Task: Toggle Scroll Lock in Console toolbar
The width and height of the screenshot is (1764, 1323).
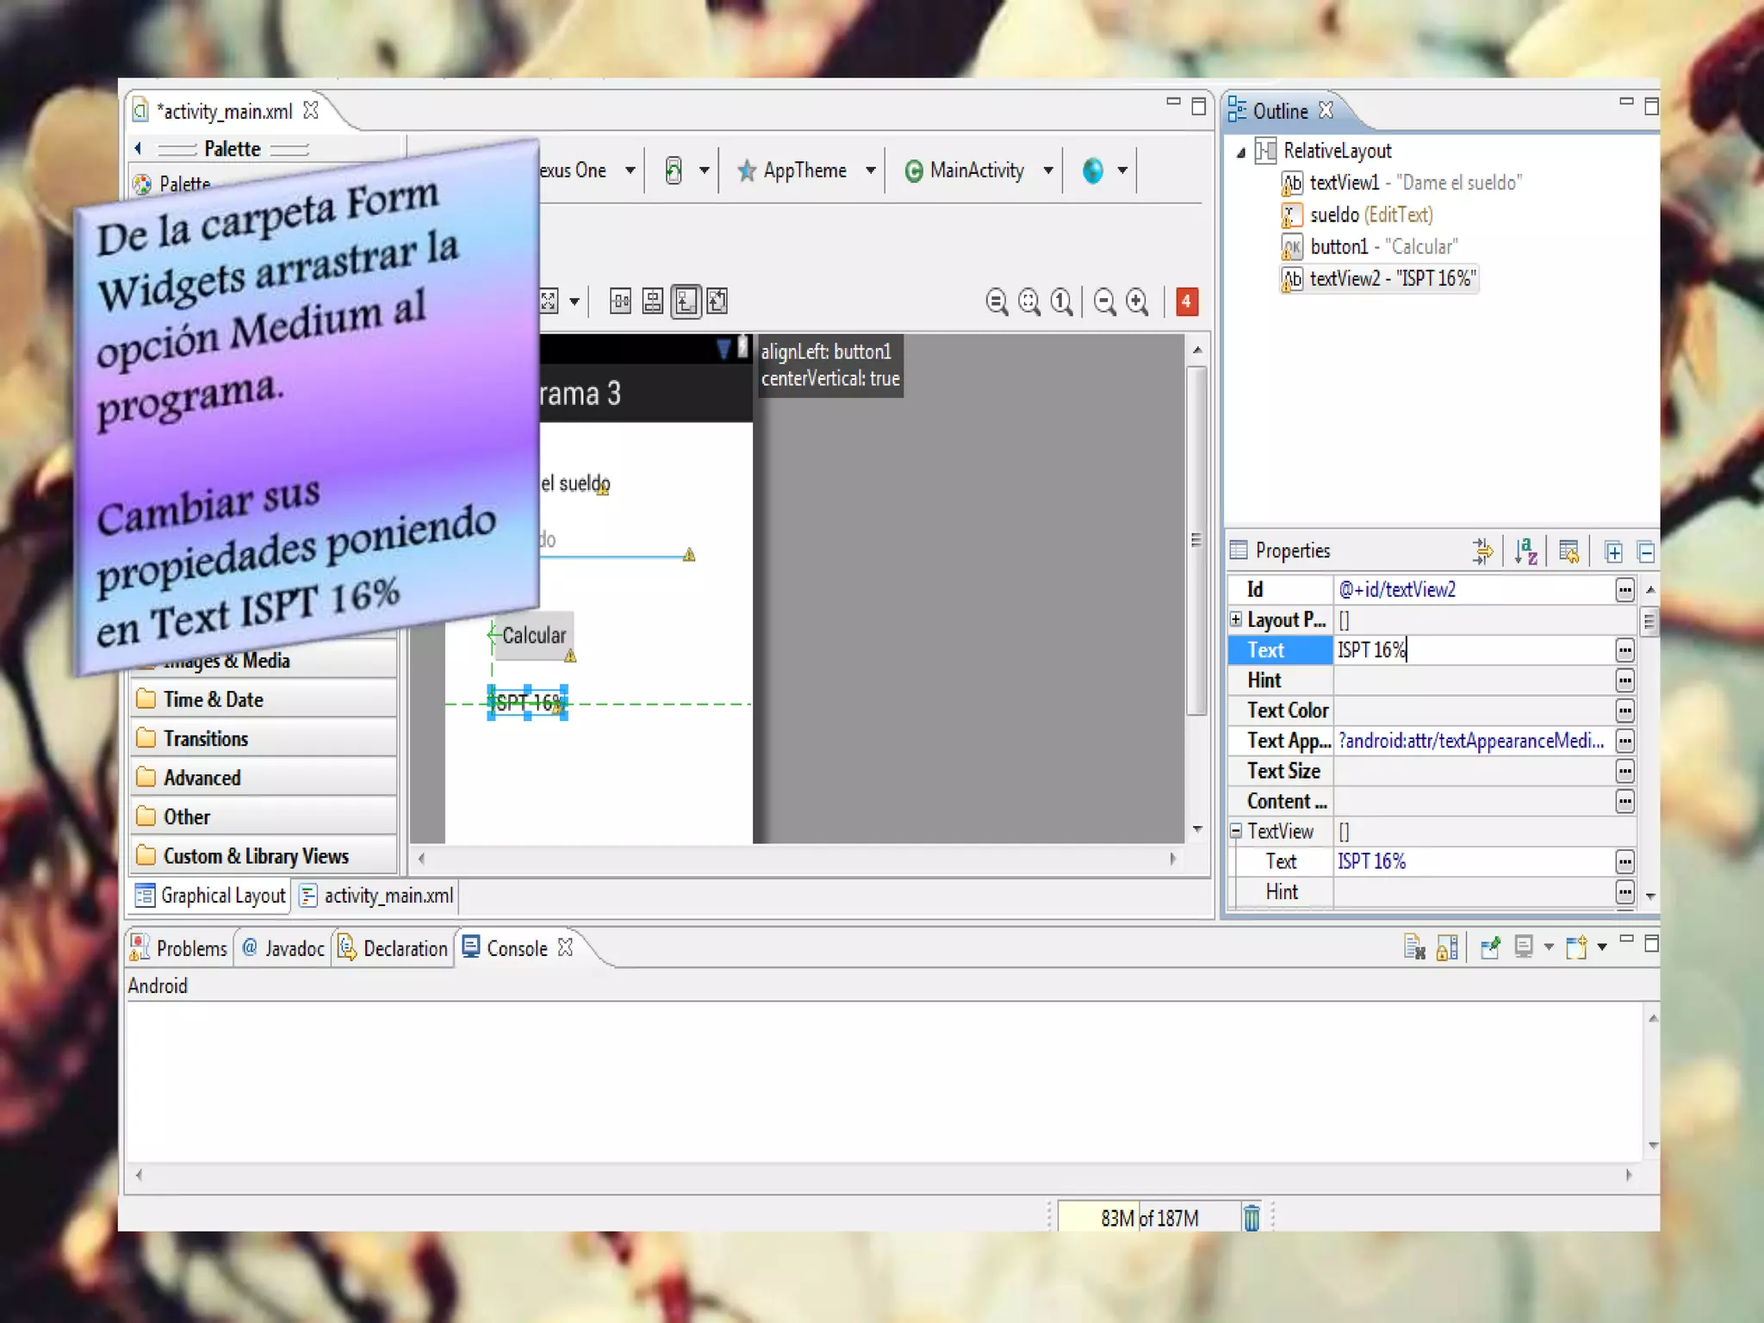Action: (x=1448, y=947)
